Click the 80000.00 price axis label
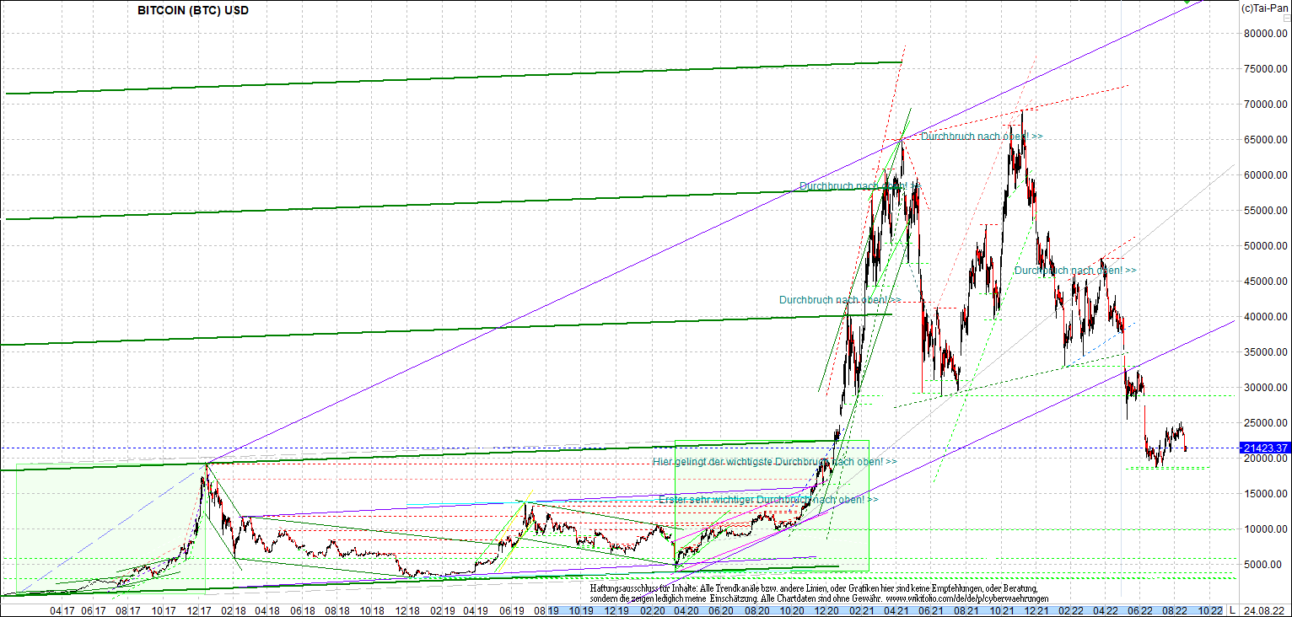The width and height of the screenshot is (1292, 617). coord(1267,34)
